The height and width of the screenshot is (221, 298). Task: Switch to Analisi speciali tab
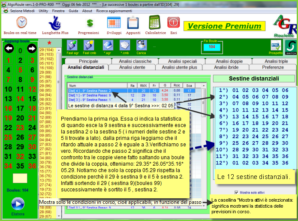182,61
